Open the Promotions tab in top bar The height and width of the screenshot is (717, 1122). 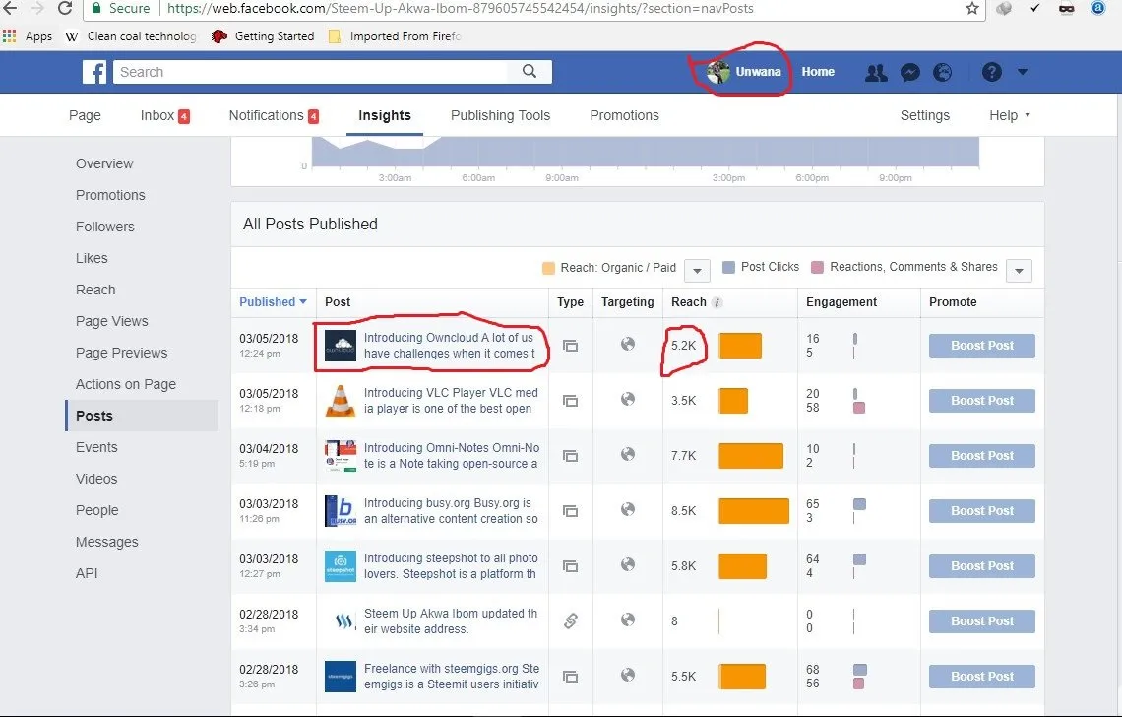(624, 115)
